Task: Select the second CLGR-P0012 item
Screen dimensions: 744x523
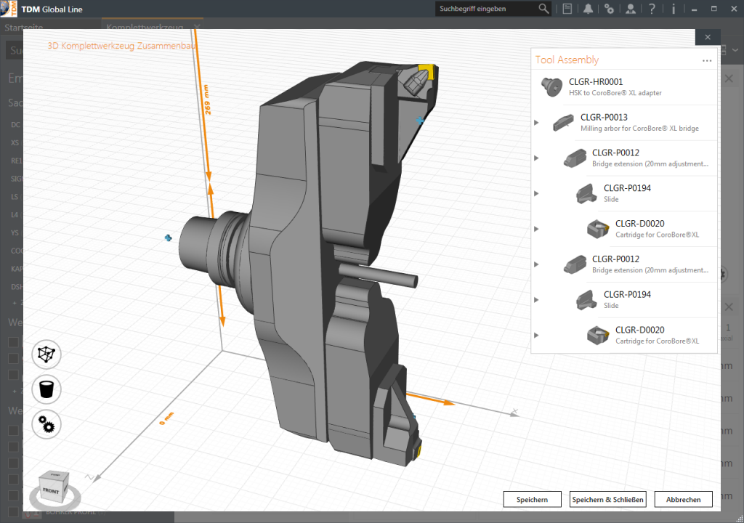Action: click(624, 264)
